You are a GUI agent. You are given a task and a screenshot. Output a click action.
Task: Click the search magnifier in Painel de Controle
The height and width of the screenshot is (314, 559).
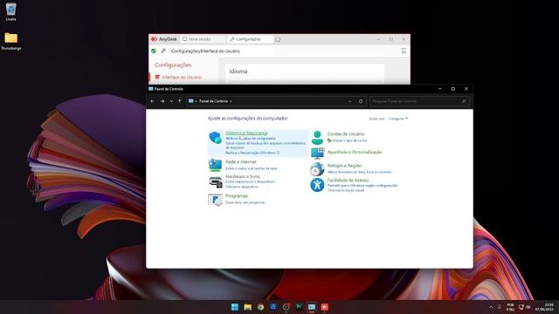[464, 101]
